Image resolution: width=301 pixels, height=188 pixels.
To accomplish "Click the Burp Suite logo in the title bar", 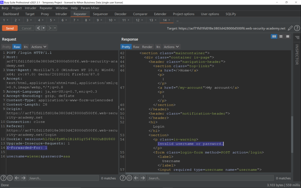I will coord(2,2).
